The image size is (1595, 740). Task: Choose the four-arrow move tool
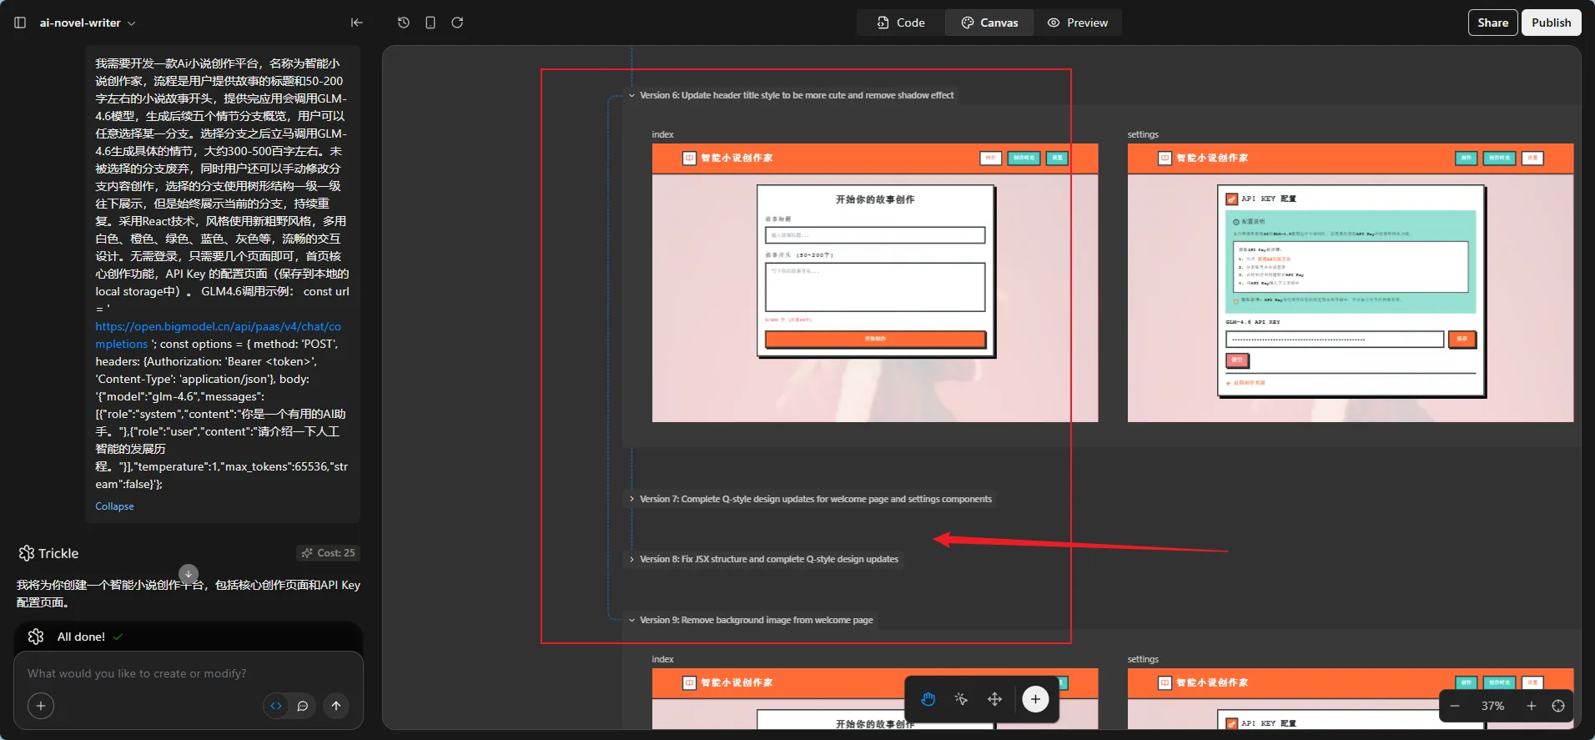pos(994,699)
